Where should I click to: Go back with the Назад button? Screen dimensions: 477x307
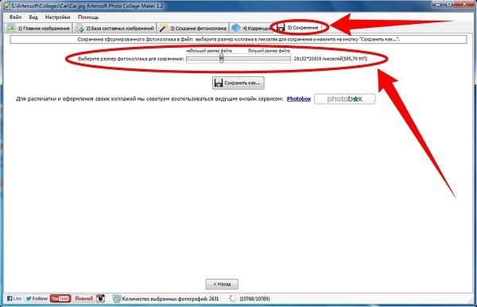pos(222,284)
